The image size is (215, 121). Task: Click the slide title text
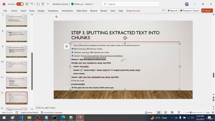click(x=115, y=35)
